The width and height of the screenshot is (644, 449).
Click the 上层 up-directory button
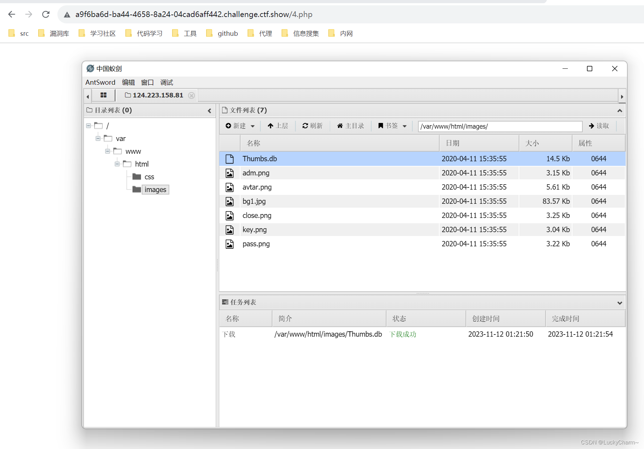click(x=278, y=126)
